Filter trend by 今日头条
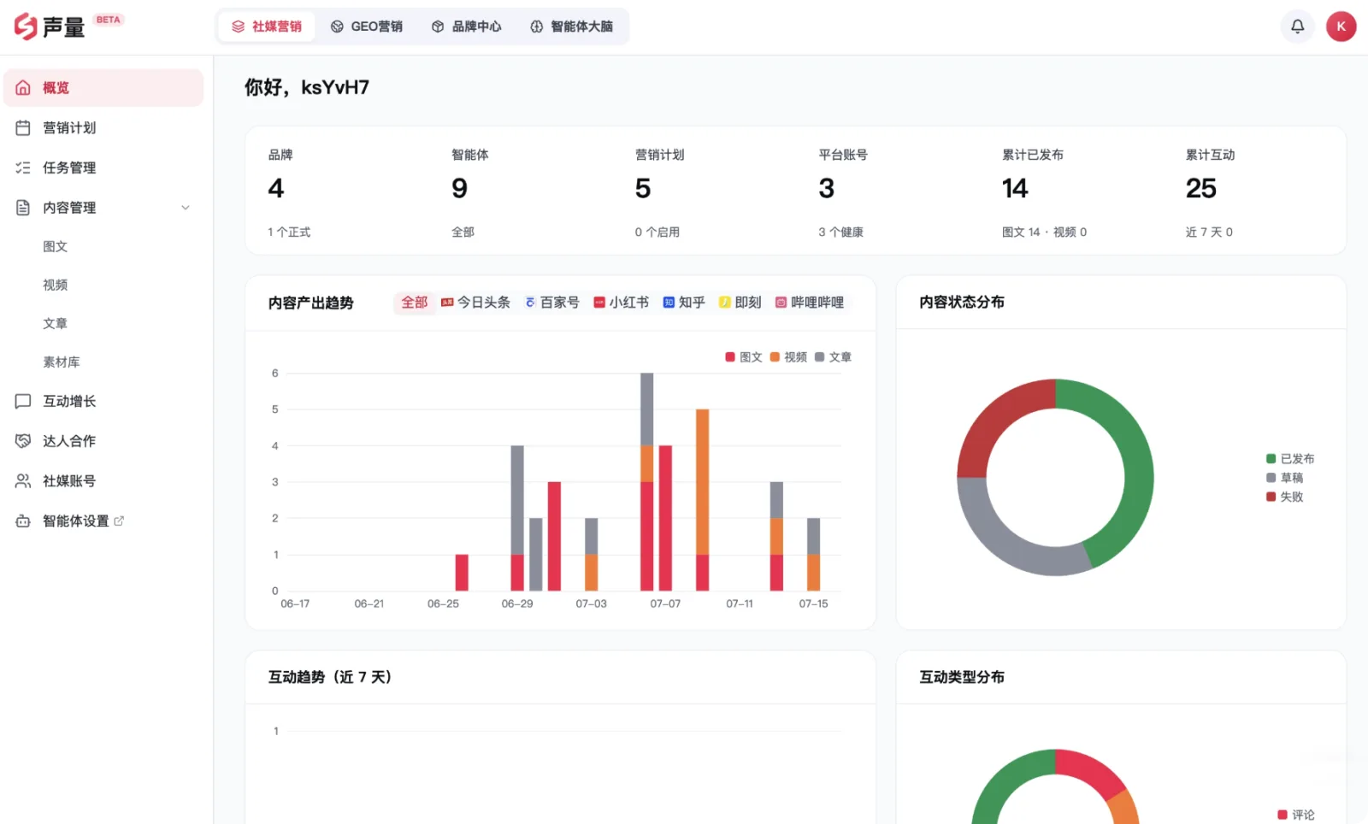The image size is (1368, 824). (x=476, y=303)
